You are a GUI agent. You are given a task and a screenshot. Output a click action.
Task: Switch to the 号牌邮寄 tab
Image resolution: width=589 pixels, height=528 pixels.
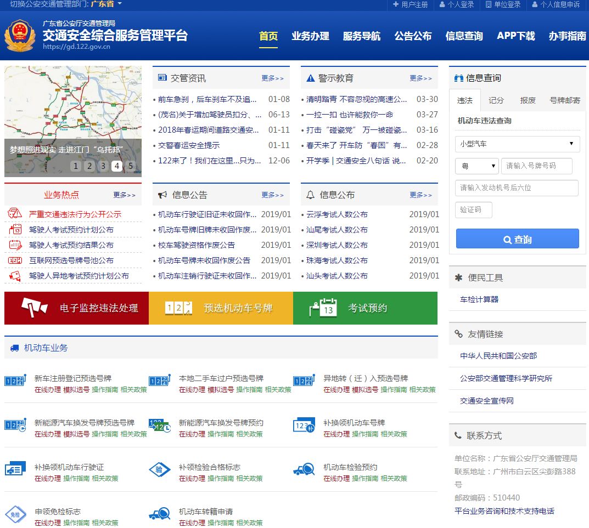[566, 100]
